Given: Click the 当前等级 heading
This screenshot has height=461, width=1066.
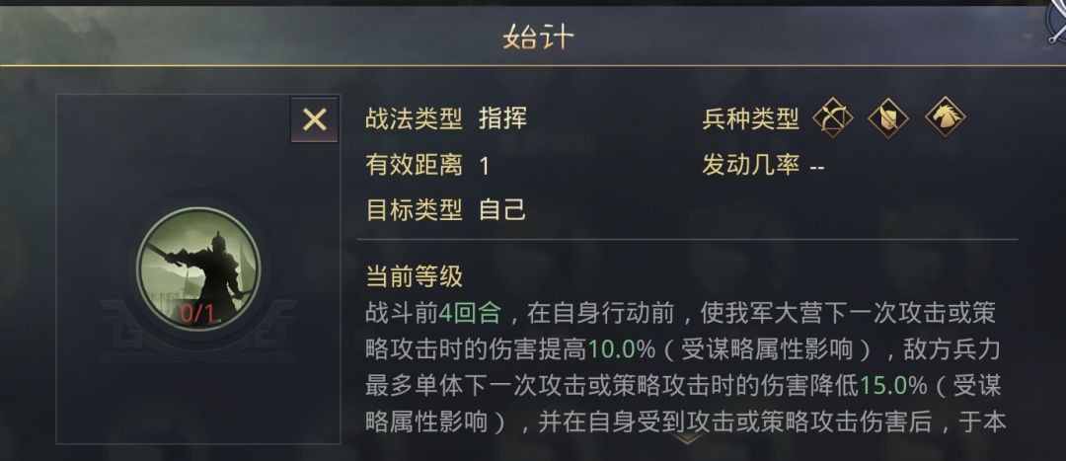Looking at the screenshot, I should pos(414,276).
